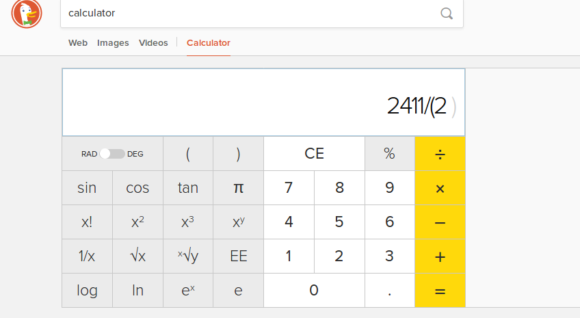Click the percent button
580x318 pixels.
[389, 154]
